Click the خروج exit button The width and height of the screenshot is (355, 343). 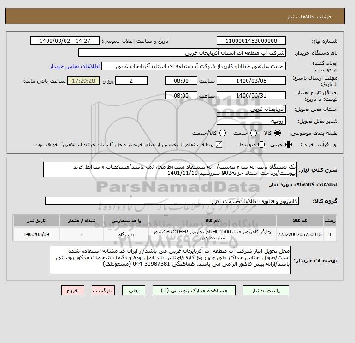click(x=73, y=291)
